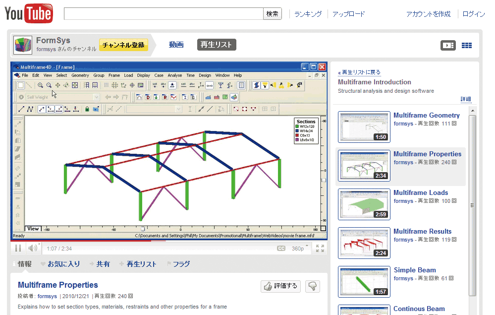Switch to player view layout icon
The image size is (495, 315).
448,46
